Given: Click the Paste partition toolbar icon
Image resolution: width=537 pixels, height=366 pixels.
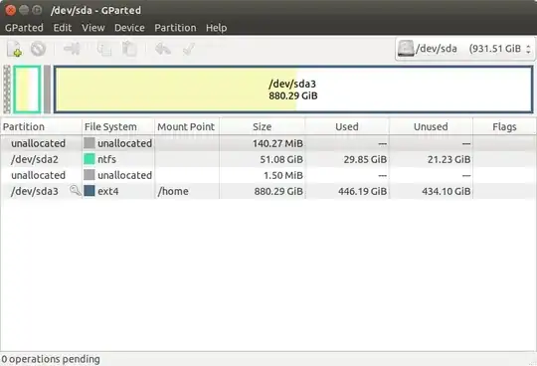Looking at the screenshot, I should 129,49.
